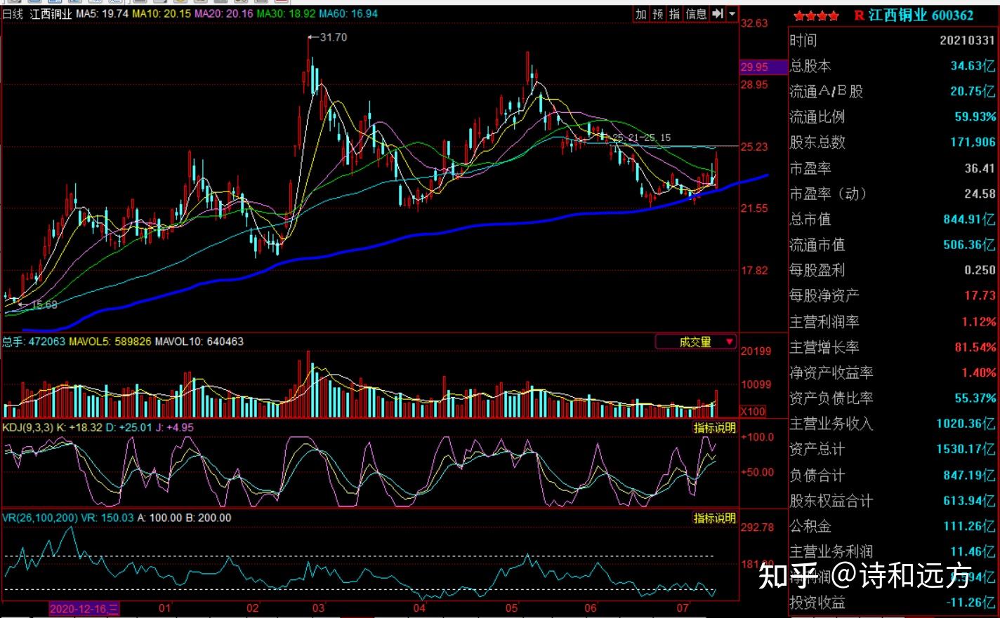
Task: Click the 日线 period label
Action: click(x=13, y=14)
